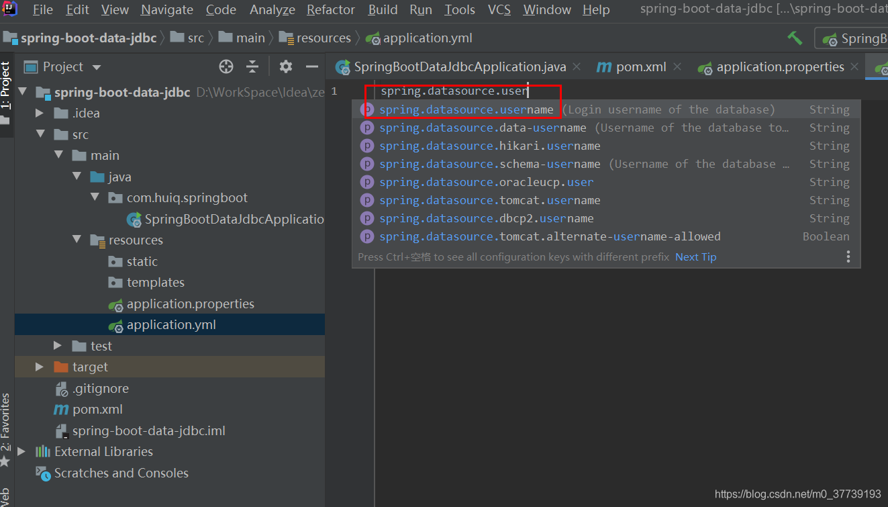Choose spring.datasource.data-username suggestion
888x507 pixels.
click(x=606, y=128)
